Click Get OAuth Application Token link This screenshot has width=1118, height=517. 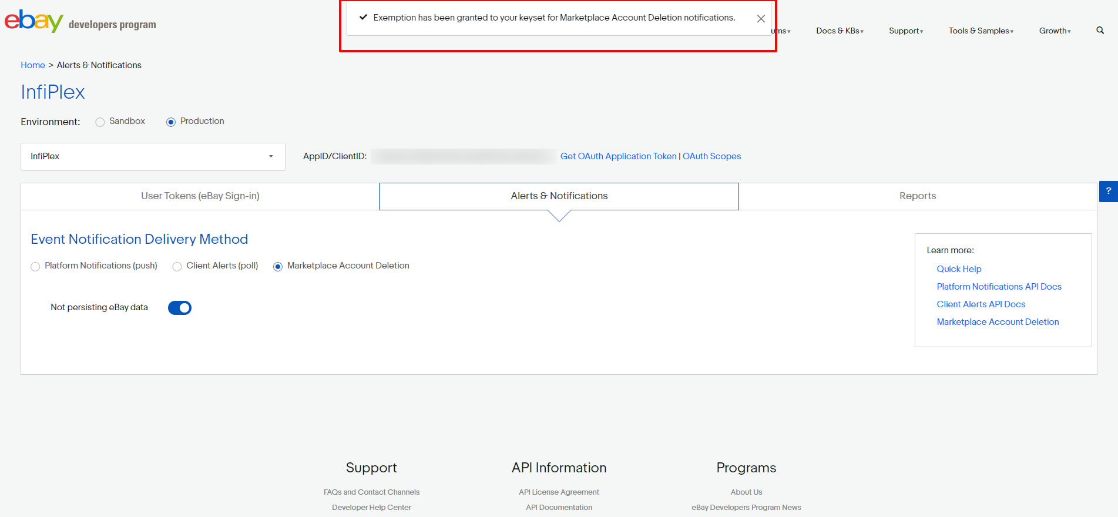618,156
